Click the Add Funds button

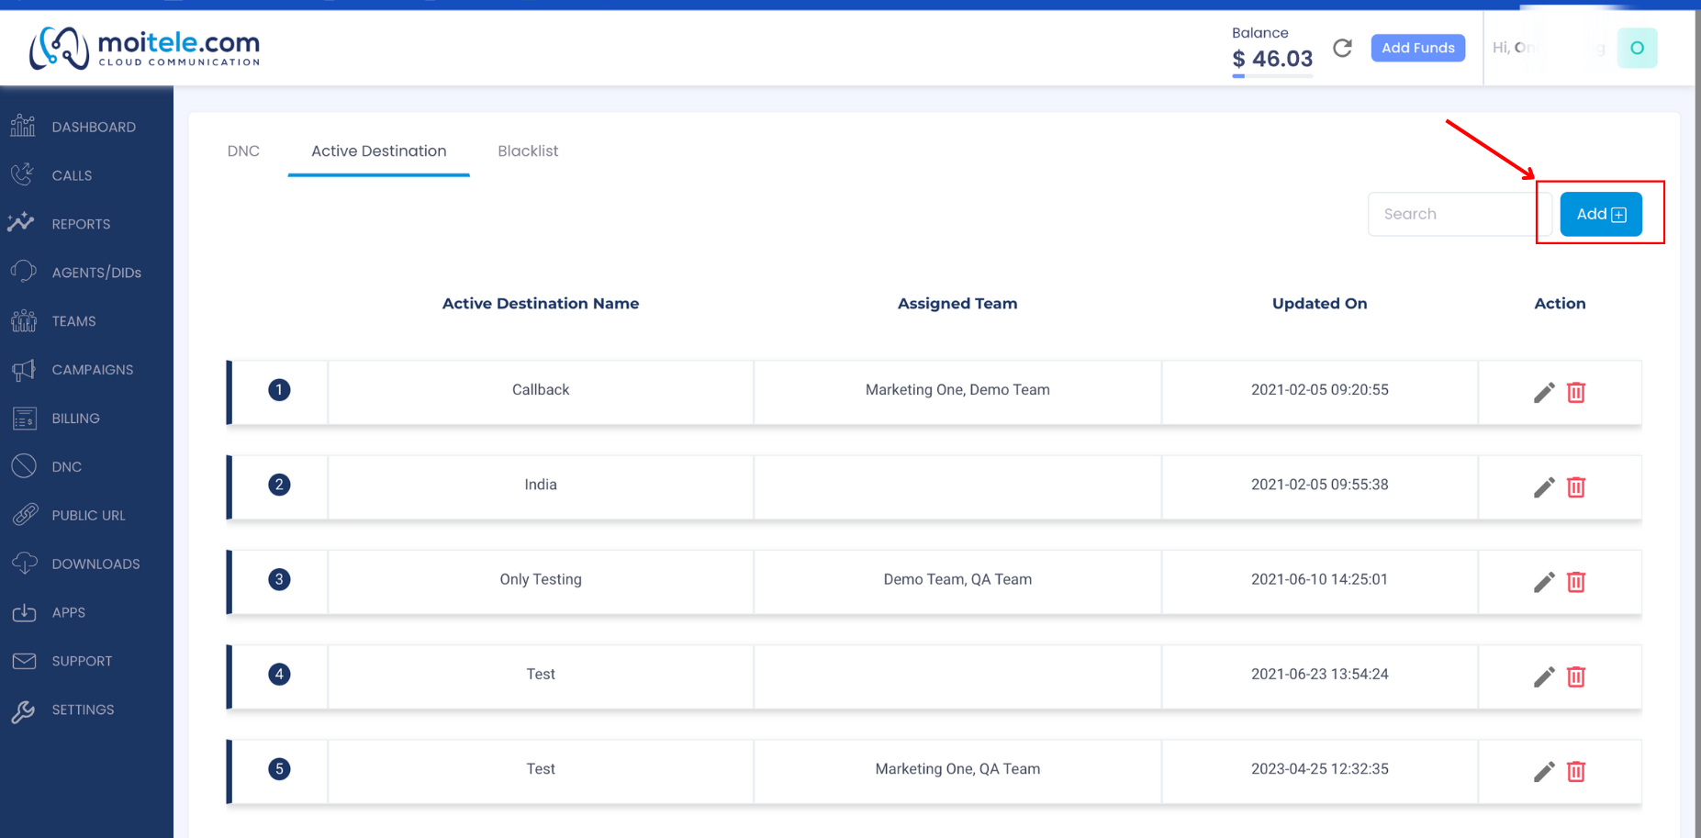pyautogui.click(x=1417, y=48)
